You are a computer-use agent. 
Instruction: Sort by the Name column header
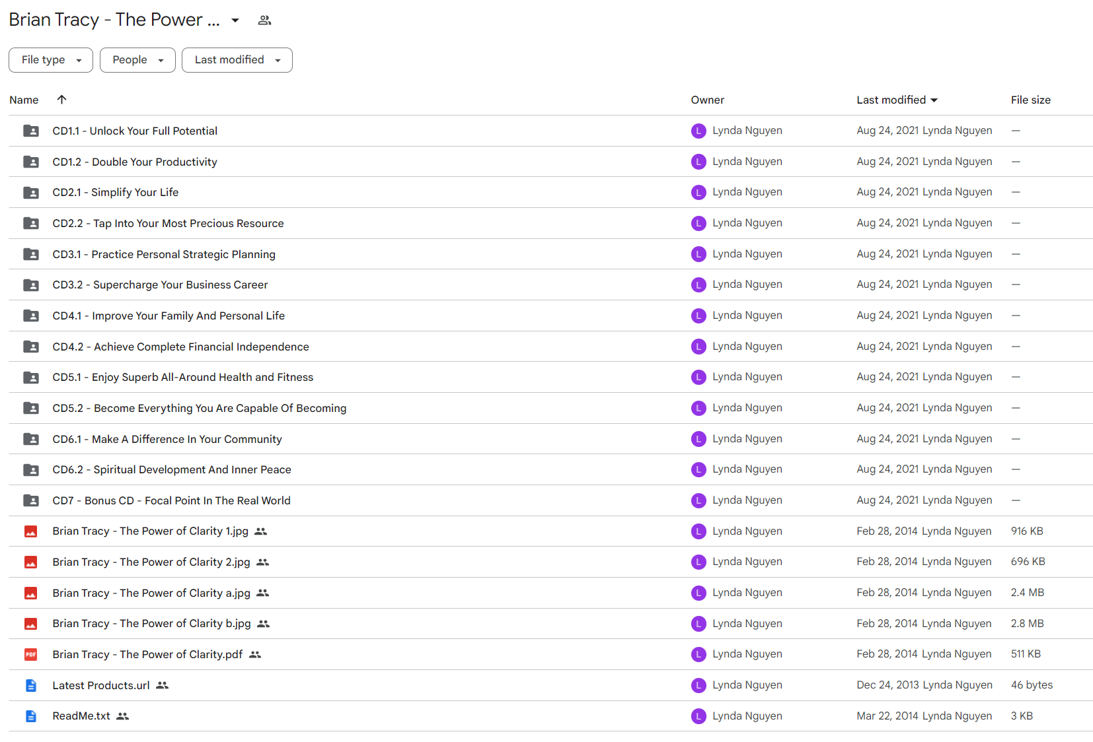click(24, 100)
